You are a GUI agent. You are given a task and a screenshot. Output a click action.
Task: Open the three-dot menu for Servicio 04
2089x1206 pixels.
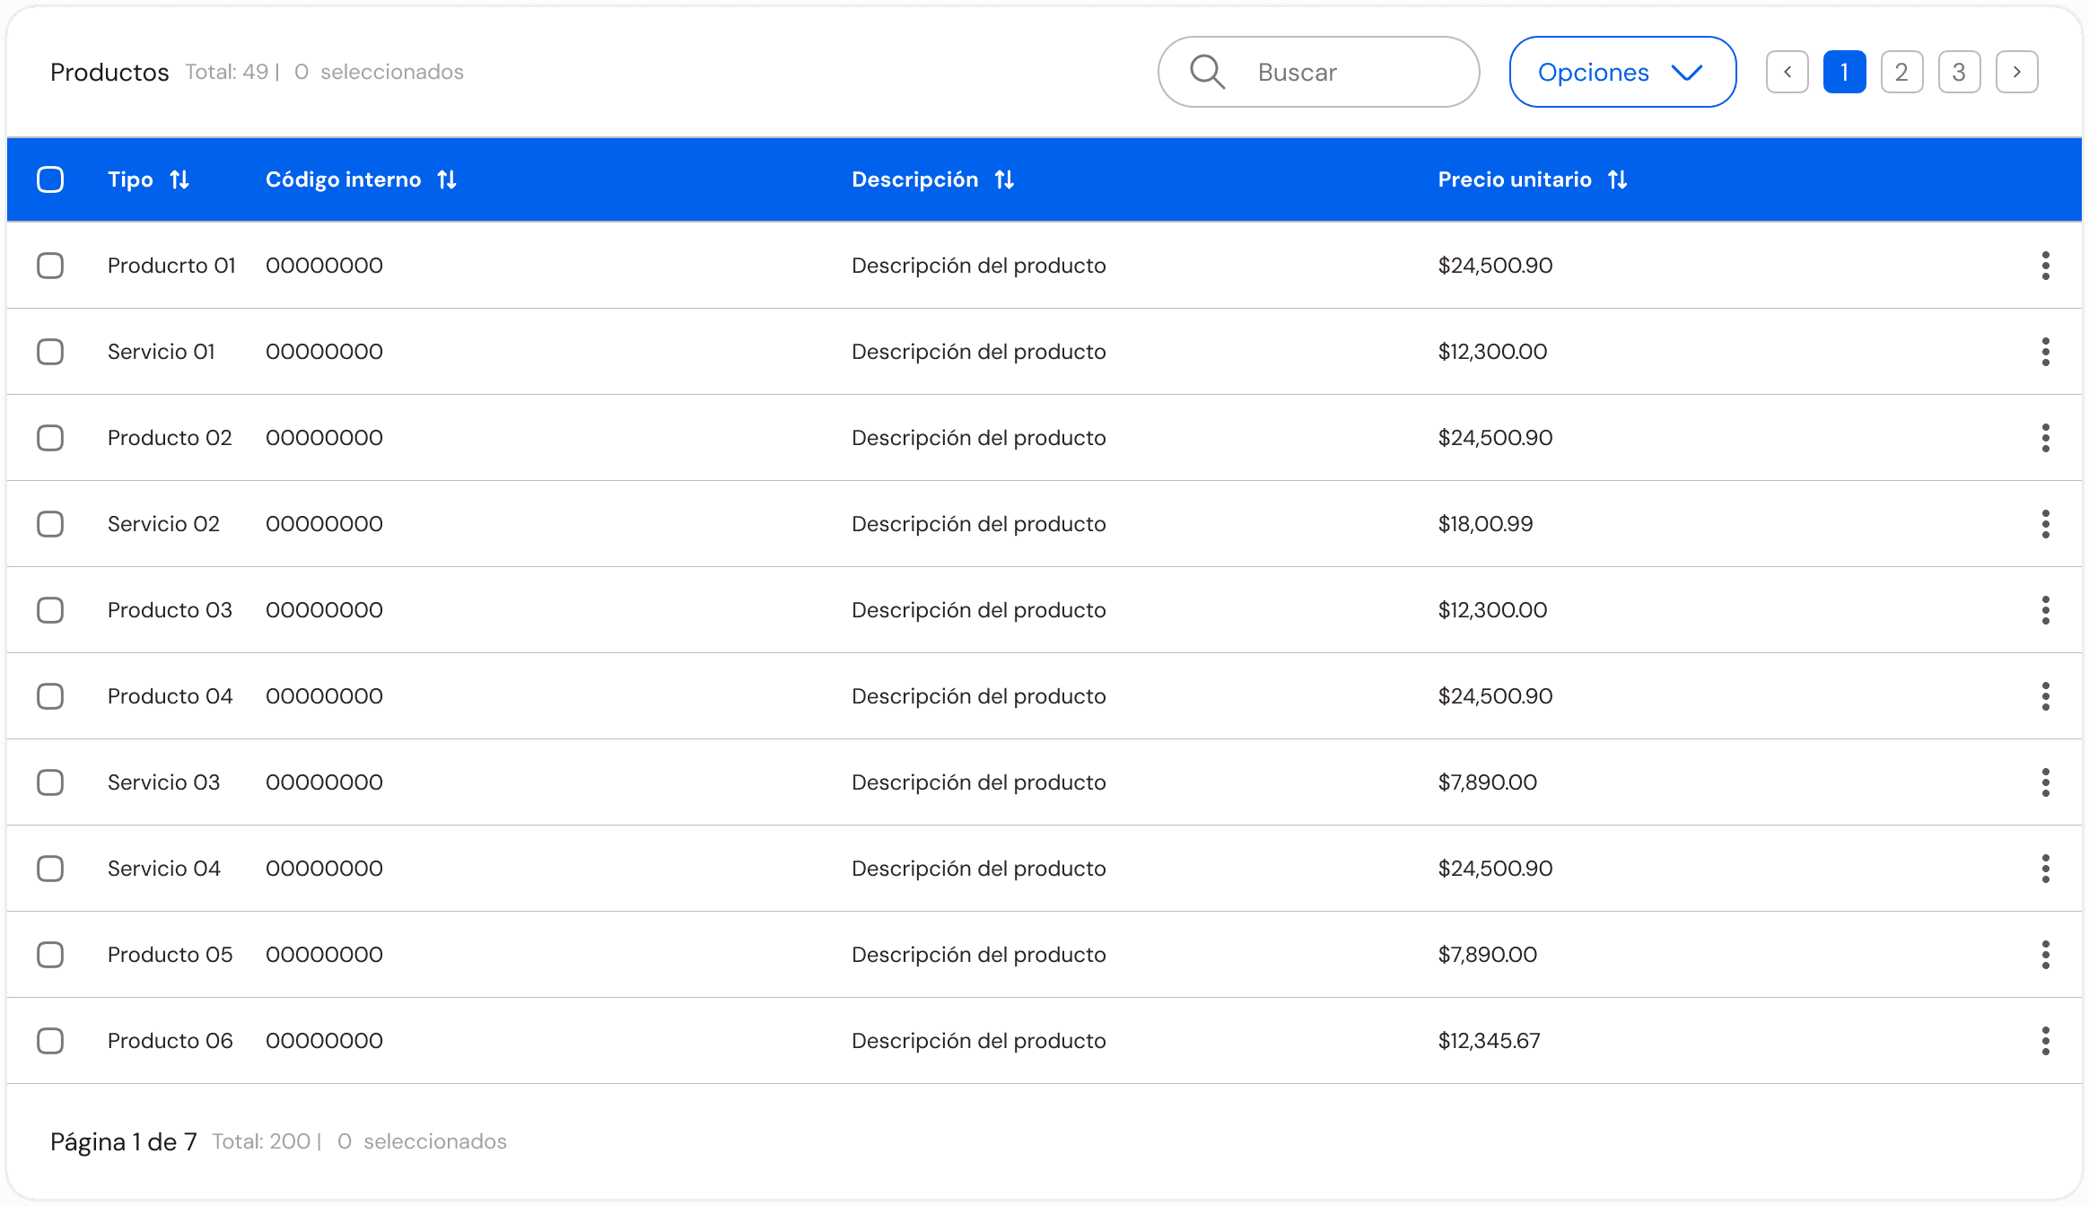(2046, 869)
